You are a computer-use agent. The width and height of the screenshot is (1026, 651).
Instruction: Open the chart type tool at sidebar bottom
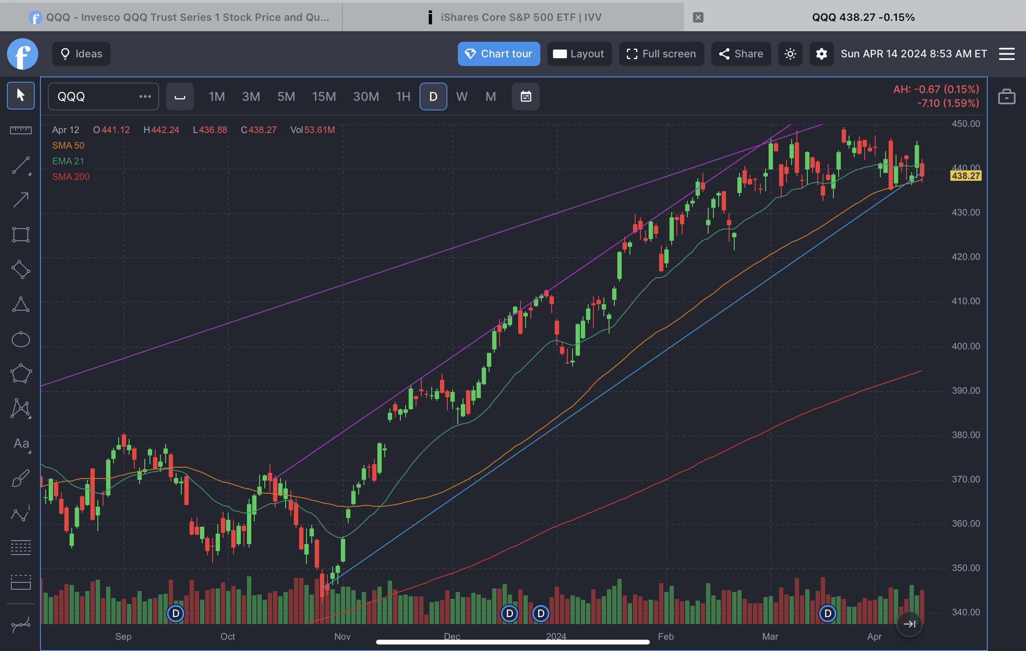pos(20,625)
